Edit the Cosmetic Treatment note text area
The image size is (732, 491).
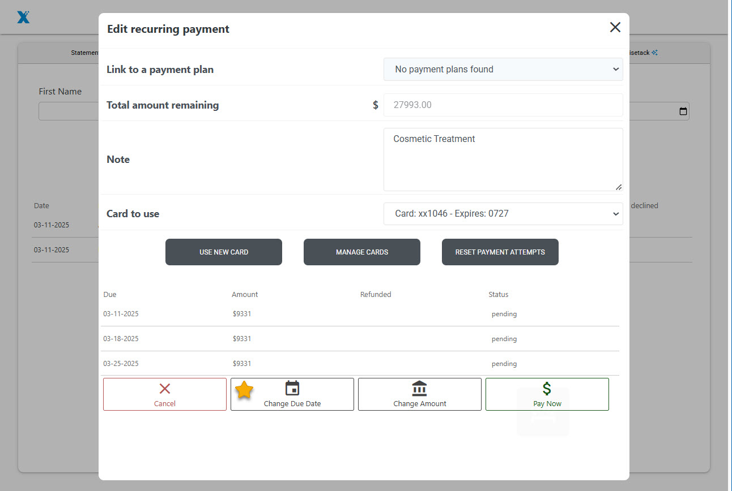point(503,160)
